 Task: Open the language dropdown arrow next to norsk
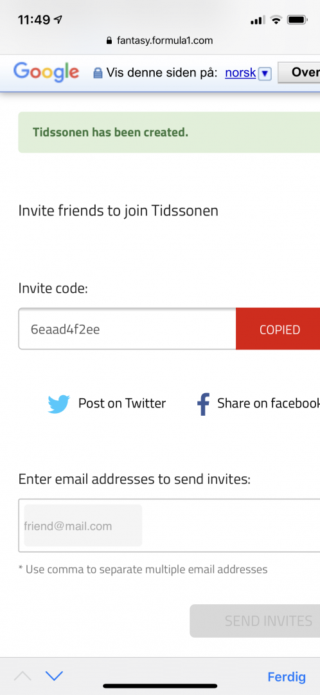click(264, 73)
